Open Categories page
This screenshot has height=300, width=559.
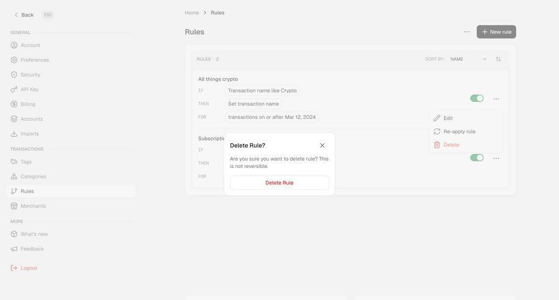pos(33,177)
